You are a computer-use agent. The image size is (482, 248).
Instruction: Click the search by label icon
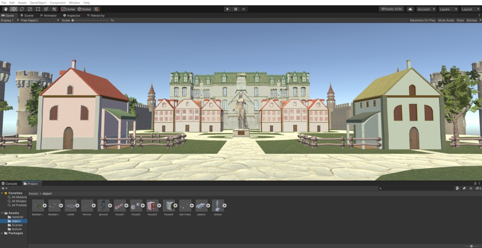pos(464,188)
